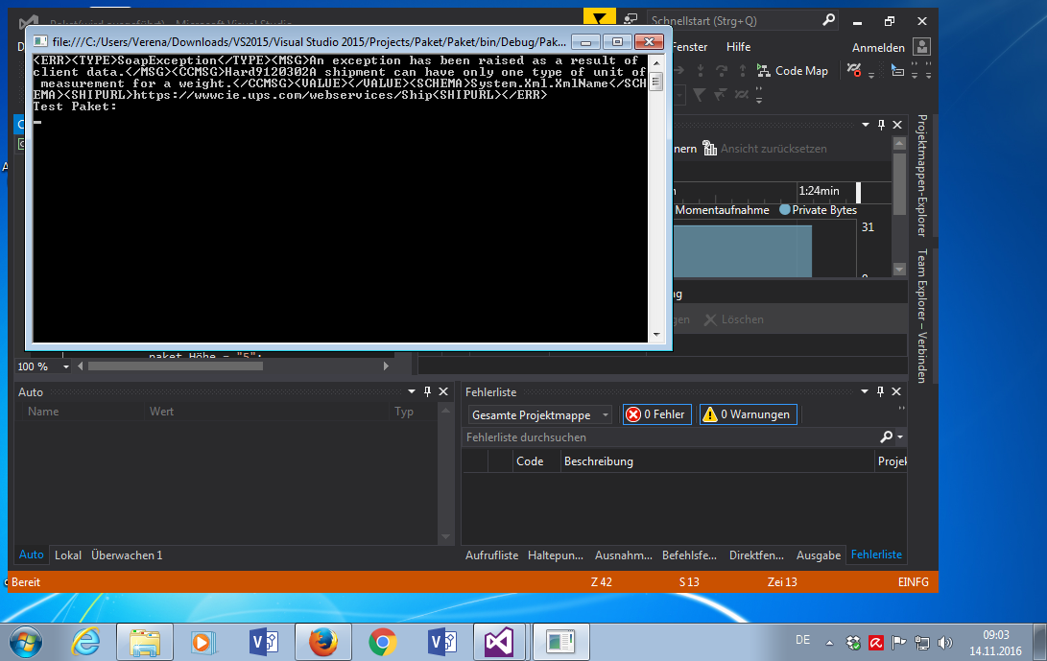Open the Gesamte Projektmappe dropdown

(539, 414)
